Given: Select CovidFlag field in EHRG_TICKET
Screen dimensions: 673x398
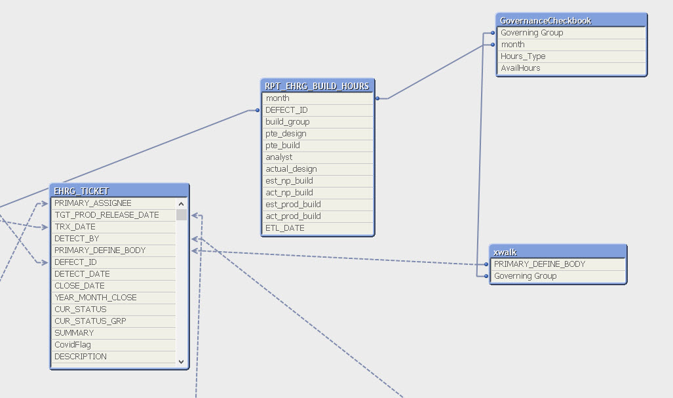Looking at the screenshot, I should click(113, 345).
